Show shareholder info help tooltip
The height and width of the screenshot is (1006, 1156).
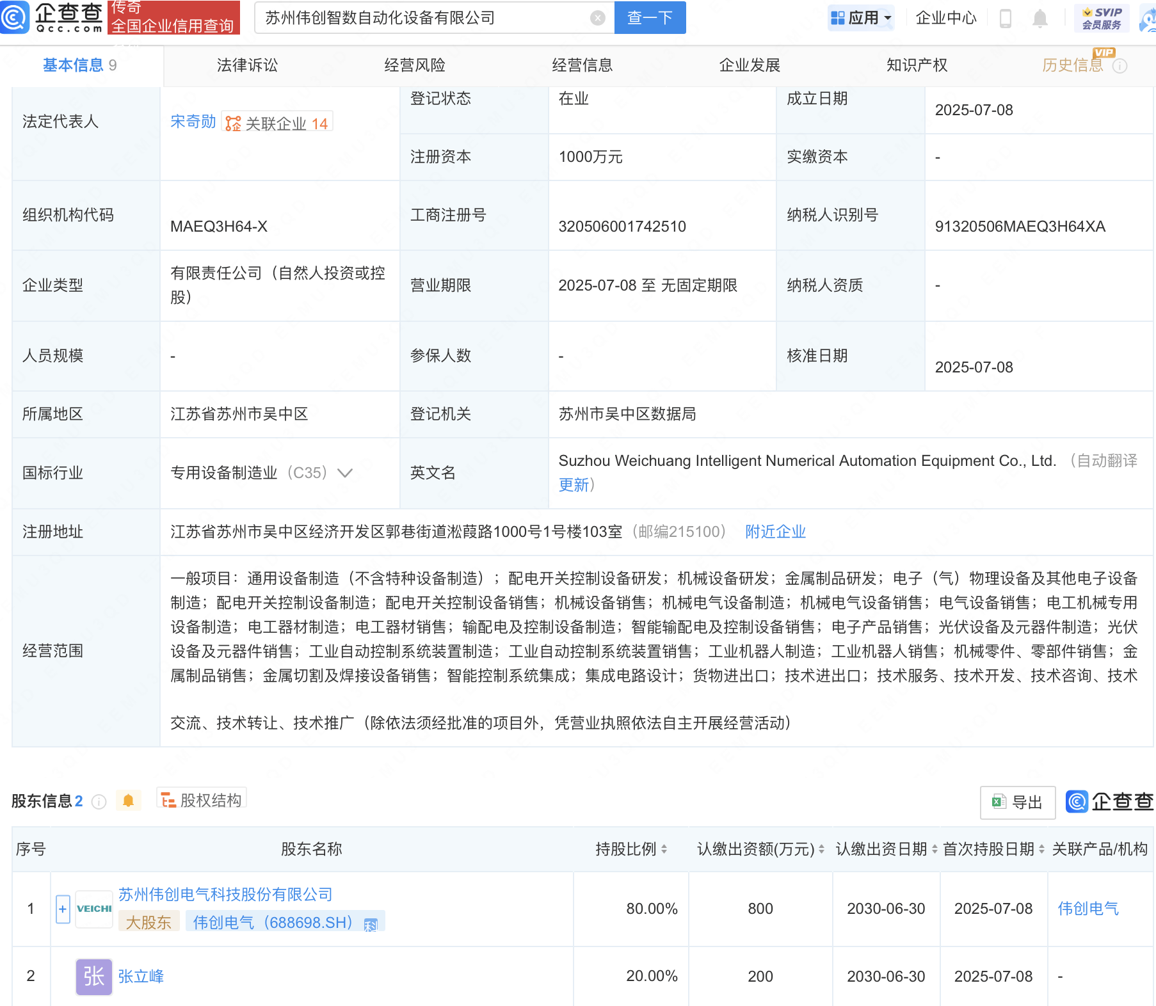(x=99, y=802)
